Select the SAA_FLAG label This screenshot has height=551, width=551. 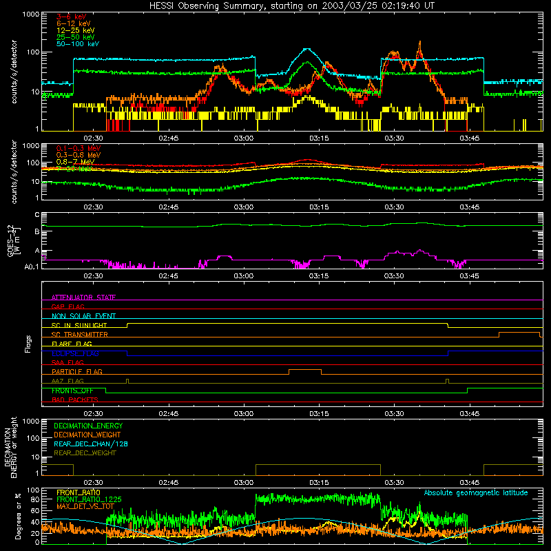point(67,362)
